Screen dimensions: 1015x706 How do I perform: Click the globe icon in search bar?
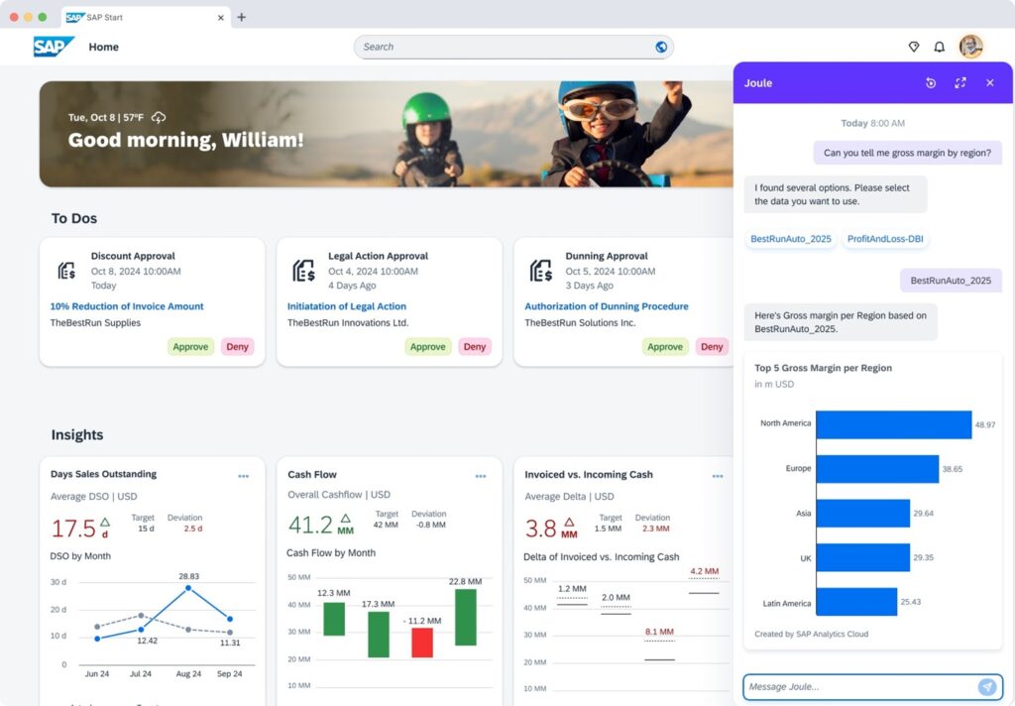661,47
